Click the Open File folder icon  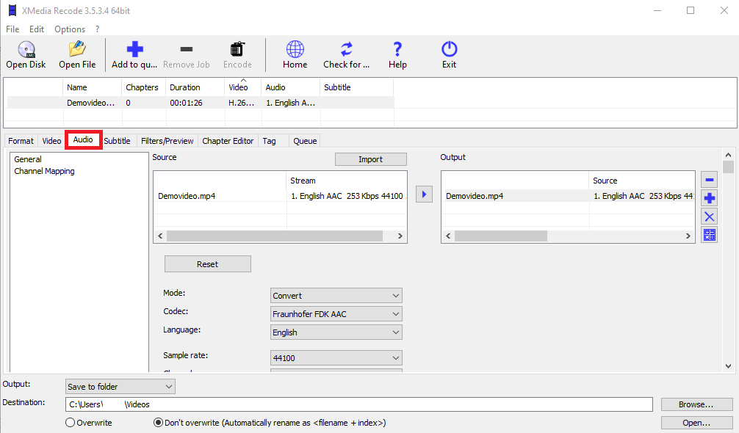[77, 50]
